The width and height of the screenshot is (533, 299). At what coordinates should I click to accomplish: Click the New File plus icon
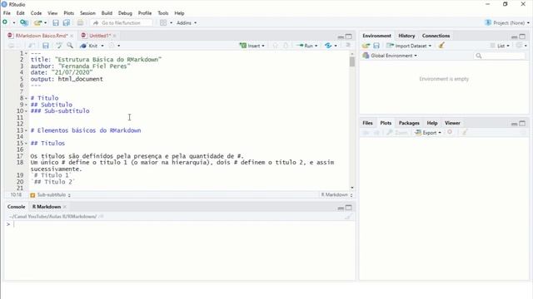pyautogui.click(x=5, y=22)
